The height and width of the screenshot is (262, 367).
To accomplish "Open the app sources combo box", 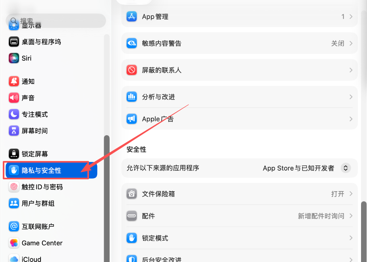I will point(346,168).
